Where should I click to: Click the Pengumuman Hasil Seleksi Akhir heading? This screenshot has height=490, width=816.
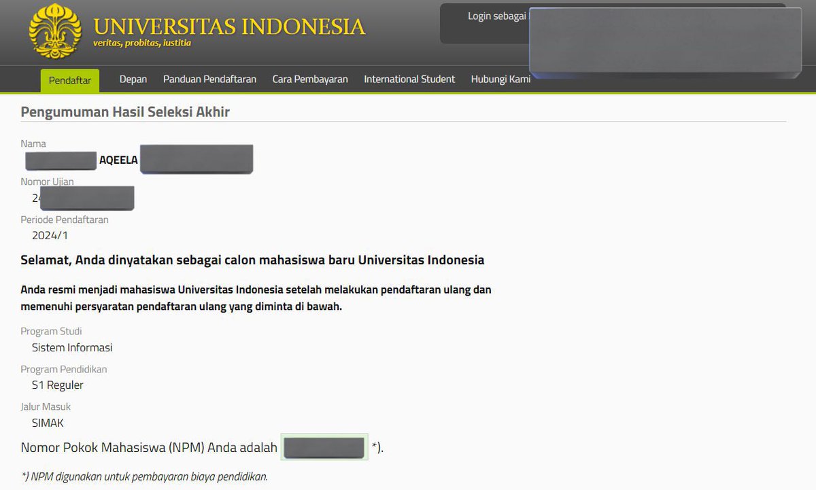[x=125, y=112]
